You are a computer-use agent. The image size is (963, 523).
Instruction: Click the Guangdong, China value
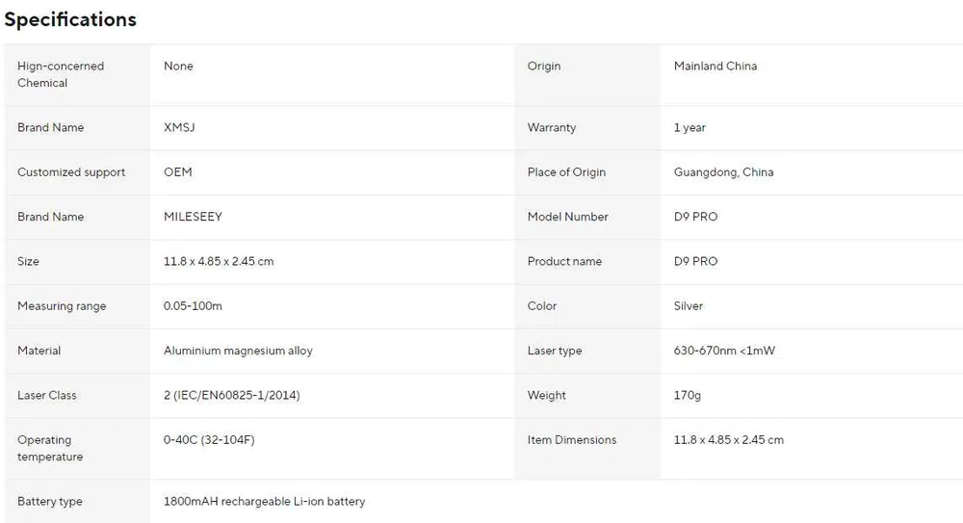click(x=723, y=172)
